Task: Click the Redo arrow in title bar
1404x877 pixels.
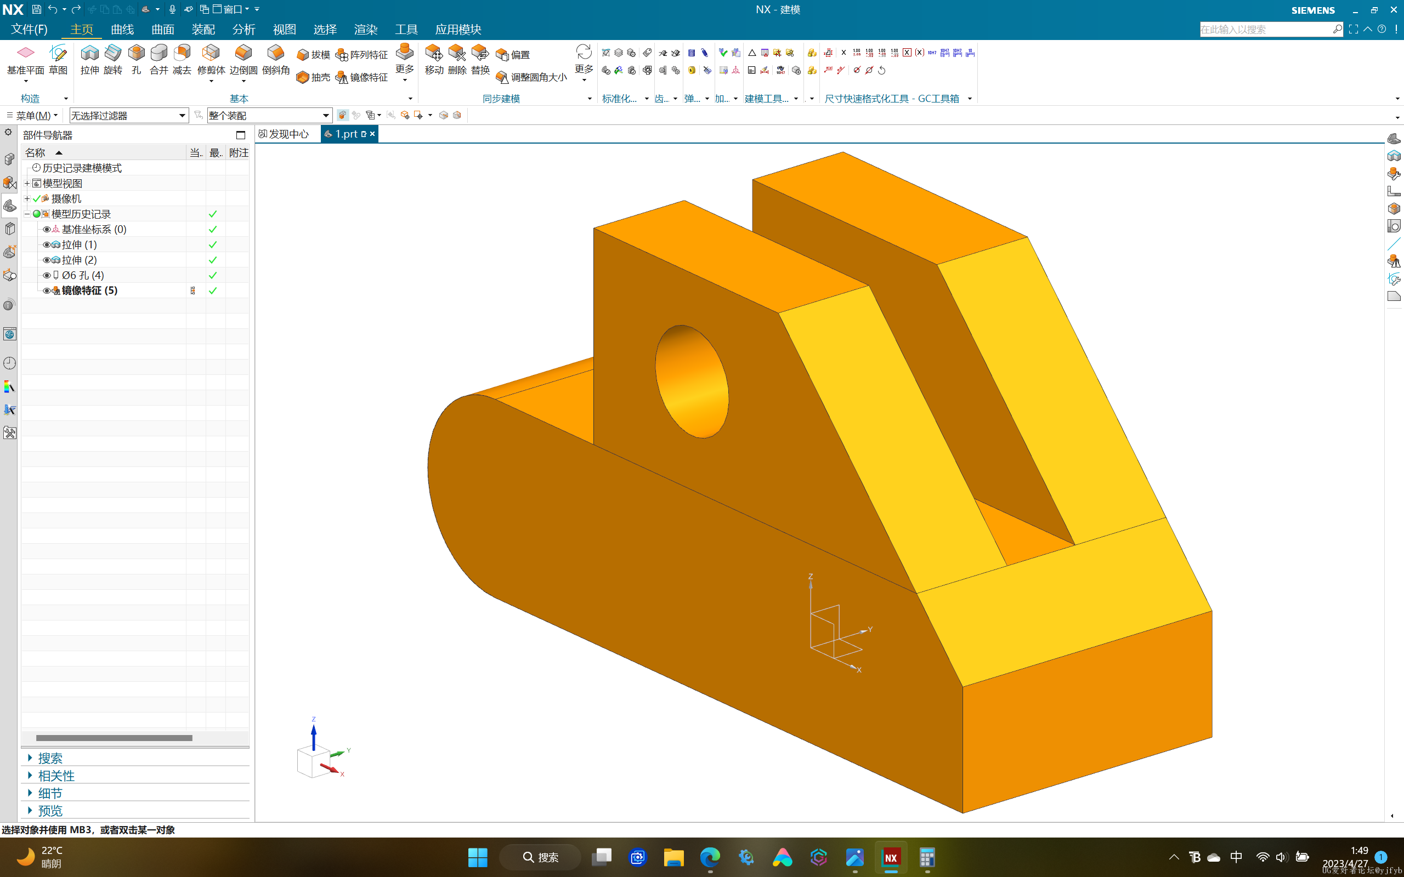Action: (76, 9)
